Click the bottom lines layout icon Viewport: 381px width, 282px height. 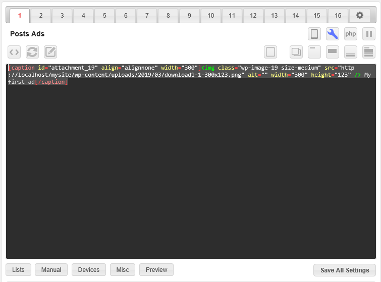(351, 52)
